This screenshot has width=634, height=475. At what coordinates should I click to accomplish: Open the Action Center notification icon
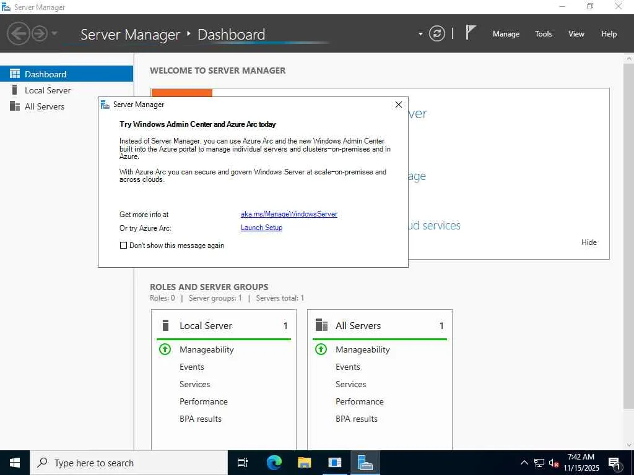coord(615,463)
